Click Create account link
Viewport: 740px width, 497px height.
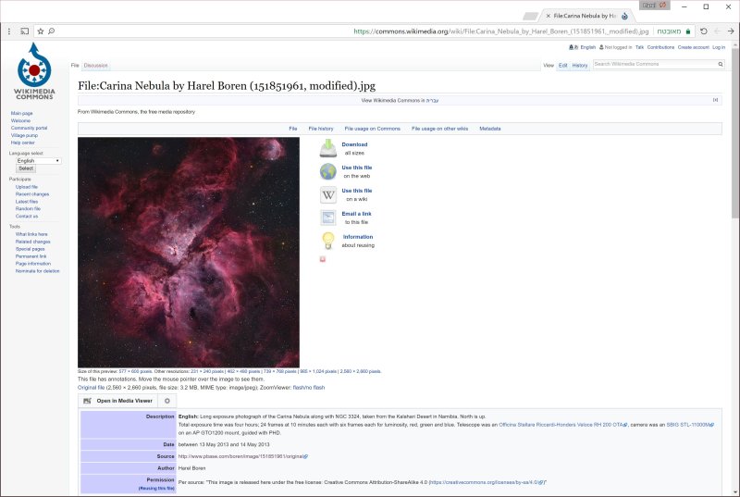tap(693, 47)
